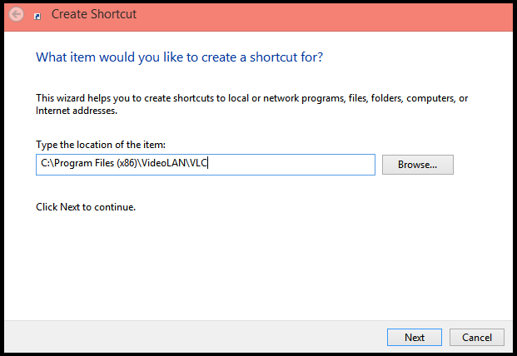Click inside the item location text field

(206, 165)
